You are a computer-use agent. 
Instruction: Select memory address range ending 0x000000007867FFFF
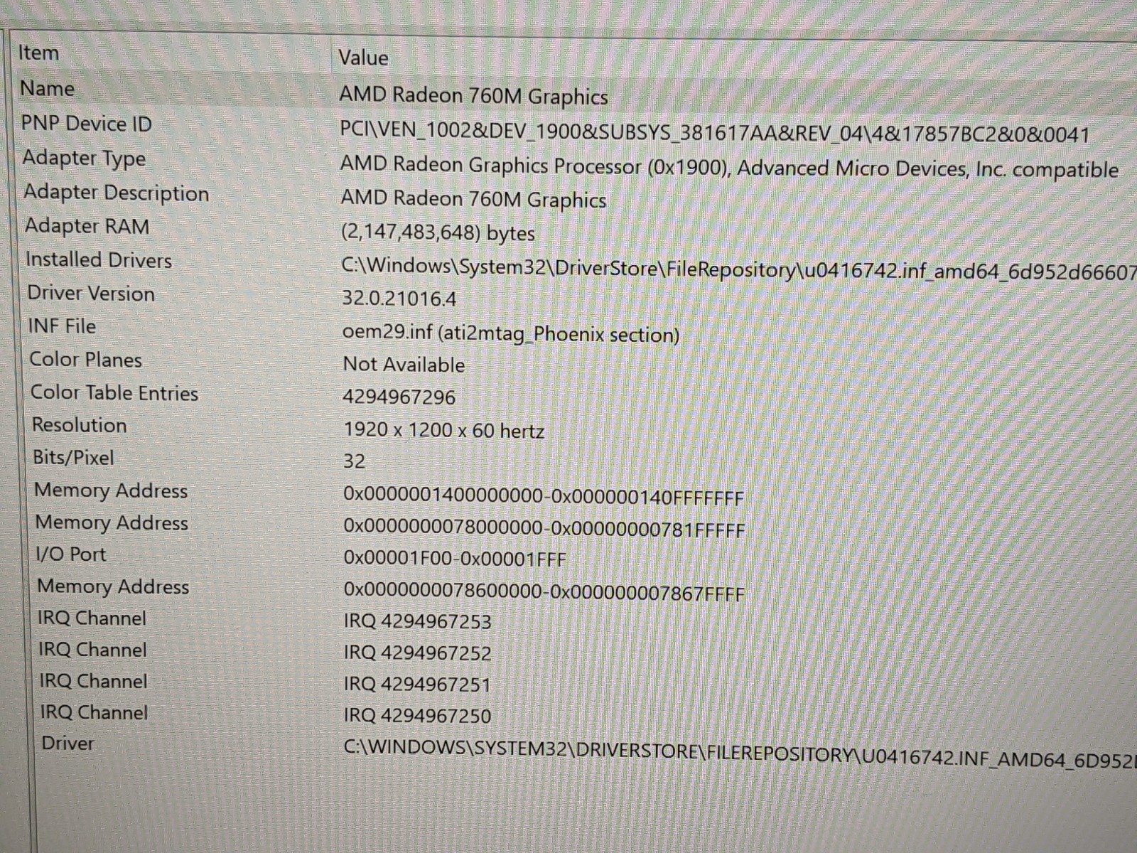point(544,591)
